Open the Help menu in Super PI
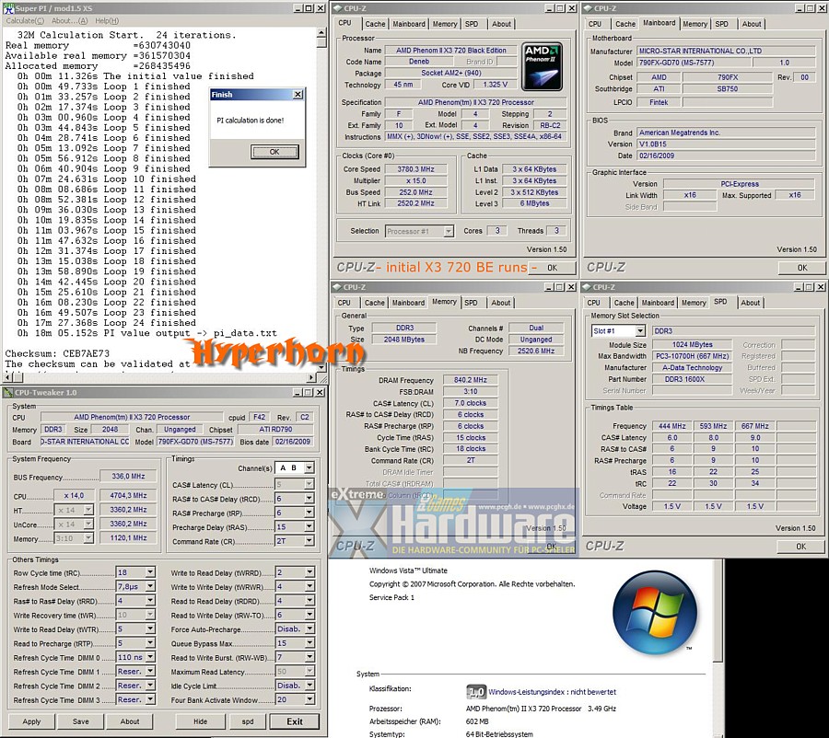The image size is (829, 738). click(107, 20)
